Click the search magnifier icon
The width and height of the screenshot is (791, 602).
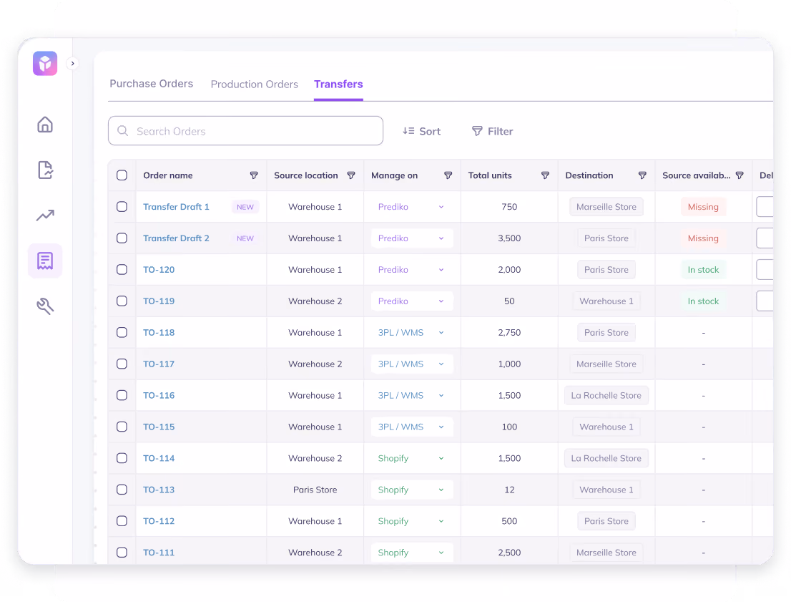click(x=122, y=131)
